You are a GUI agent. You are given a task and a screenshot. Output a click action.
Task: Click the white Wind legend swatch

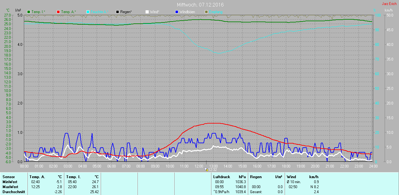coord(147,12)
